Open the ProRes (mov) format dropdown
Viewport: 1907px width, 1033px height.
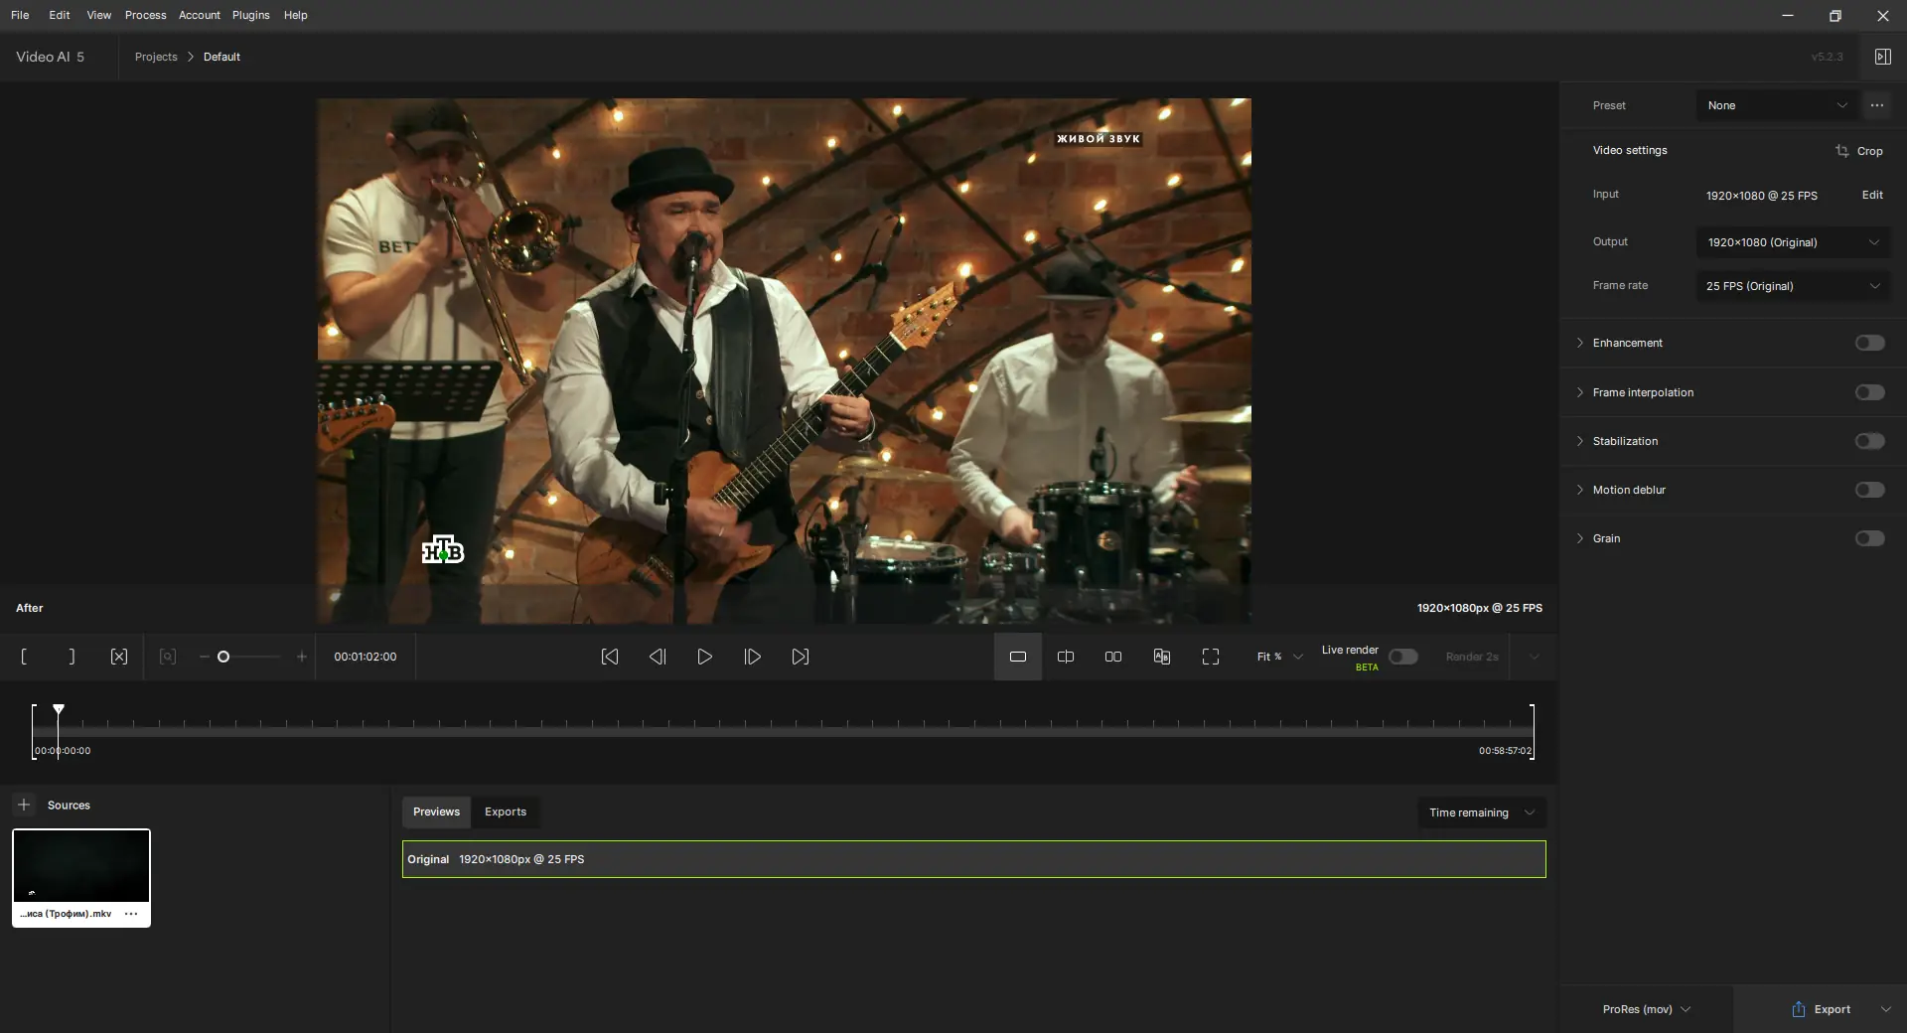pos(1646,1009)
